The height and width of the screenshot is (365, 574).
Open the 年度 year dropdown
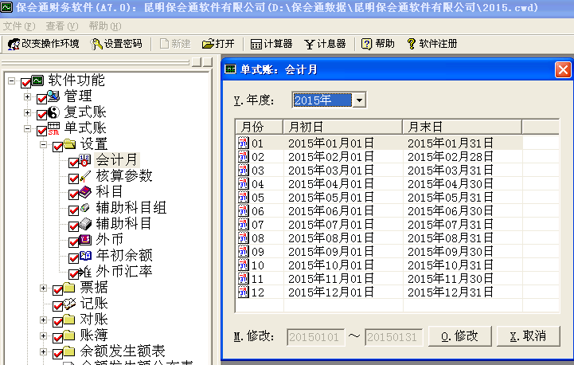[x=360, y=100]
